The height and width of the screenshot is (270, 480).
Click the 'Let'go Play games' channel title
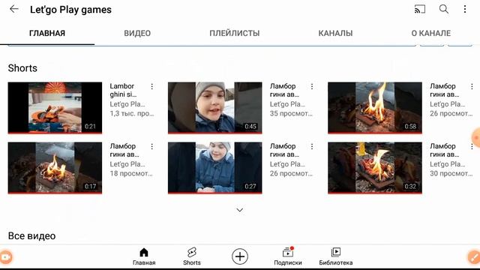(x=70, y=10)
